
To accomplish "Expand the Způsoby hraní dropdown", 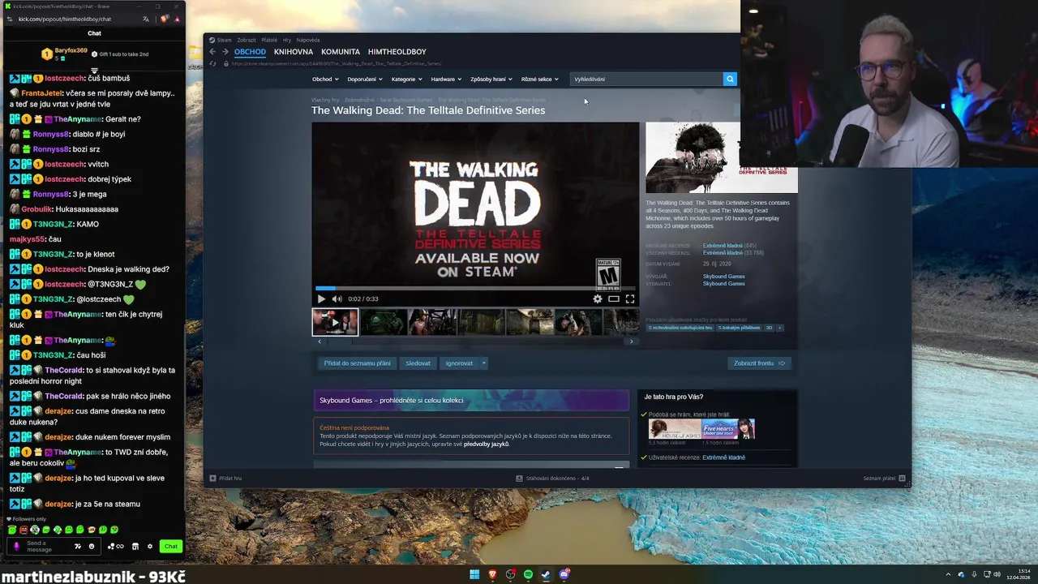I will (491, 79).
